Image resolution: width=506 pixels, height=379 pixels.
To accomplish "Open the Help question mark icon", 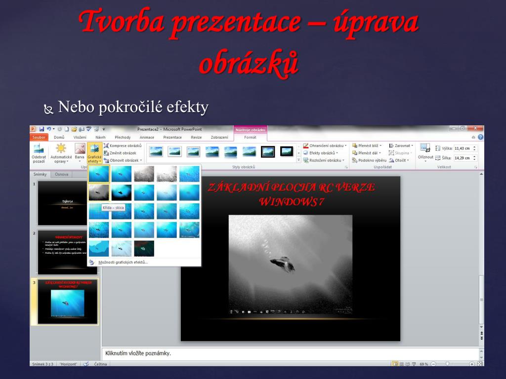I will coord(480,137).
